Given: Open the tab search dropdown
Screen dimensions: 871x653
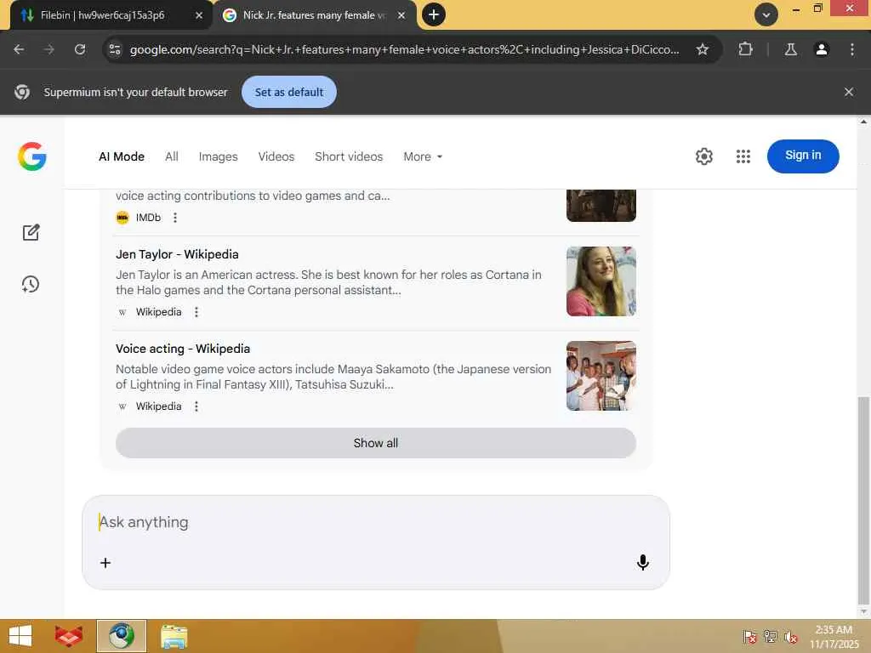Looking at the screenshot, I should [x=766, y=15].
